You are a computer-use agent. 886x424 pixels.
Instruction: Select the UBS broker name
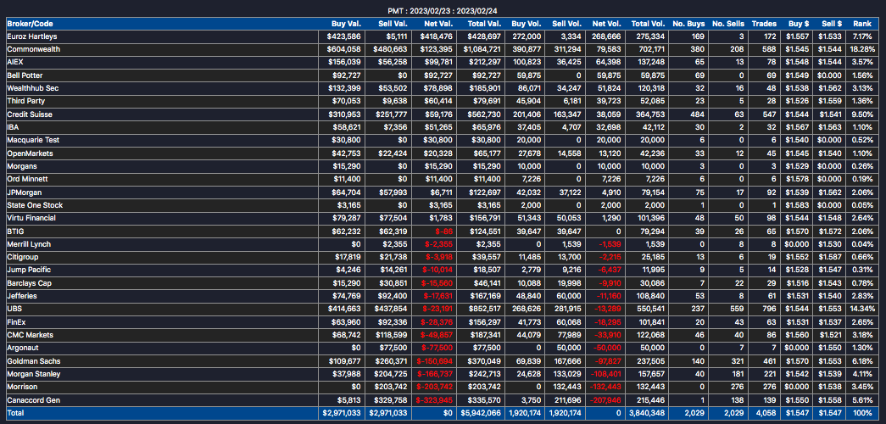click(14, 310)
